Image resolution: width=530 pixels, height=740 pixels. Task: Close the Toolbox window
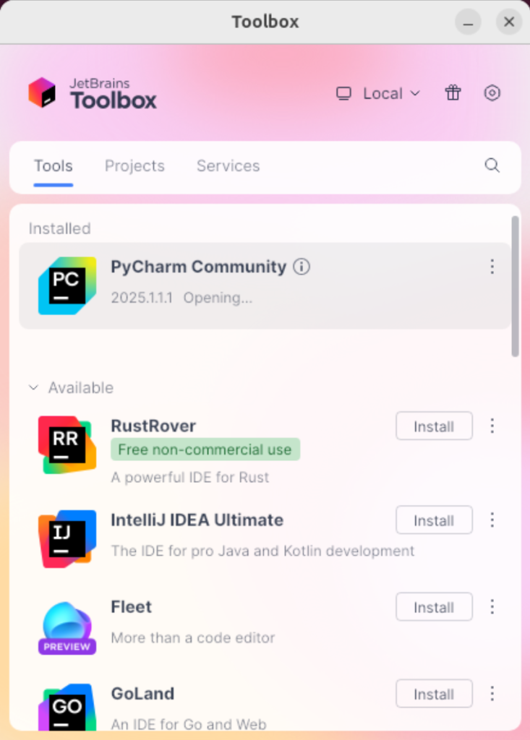(509, 22)
